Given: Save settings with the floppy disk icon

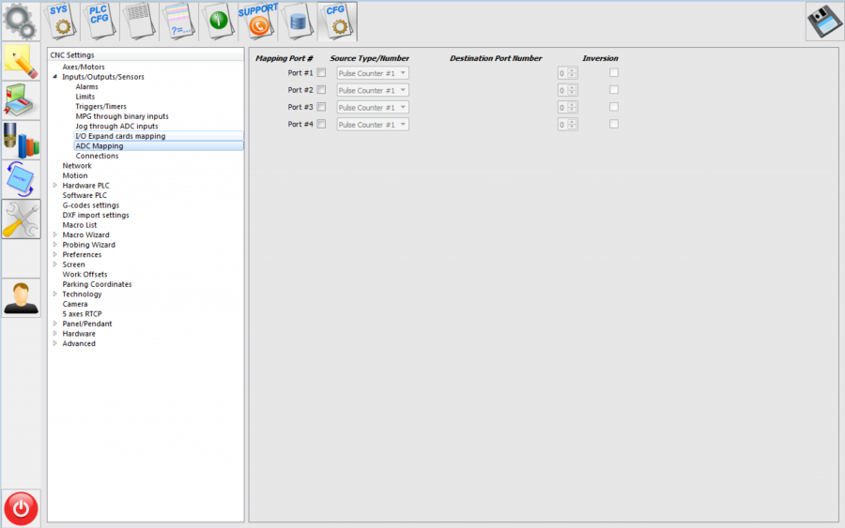Looking at the screenshot, I should click(824, 22).
